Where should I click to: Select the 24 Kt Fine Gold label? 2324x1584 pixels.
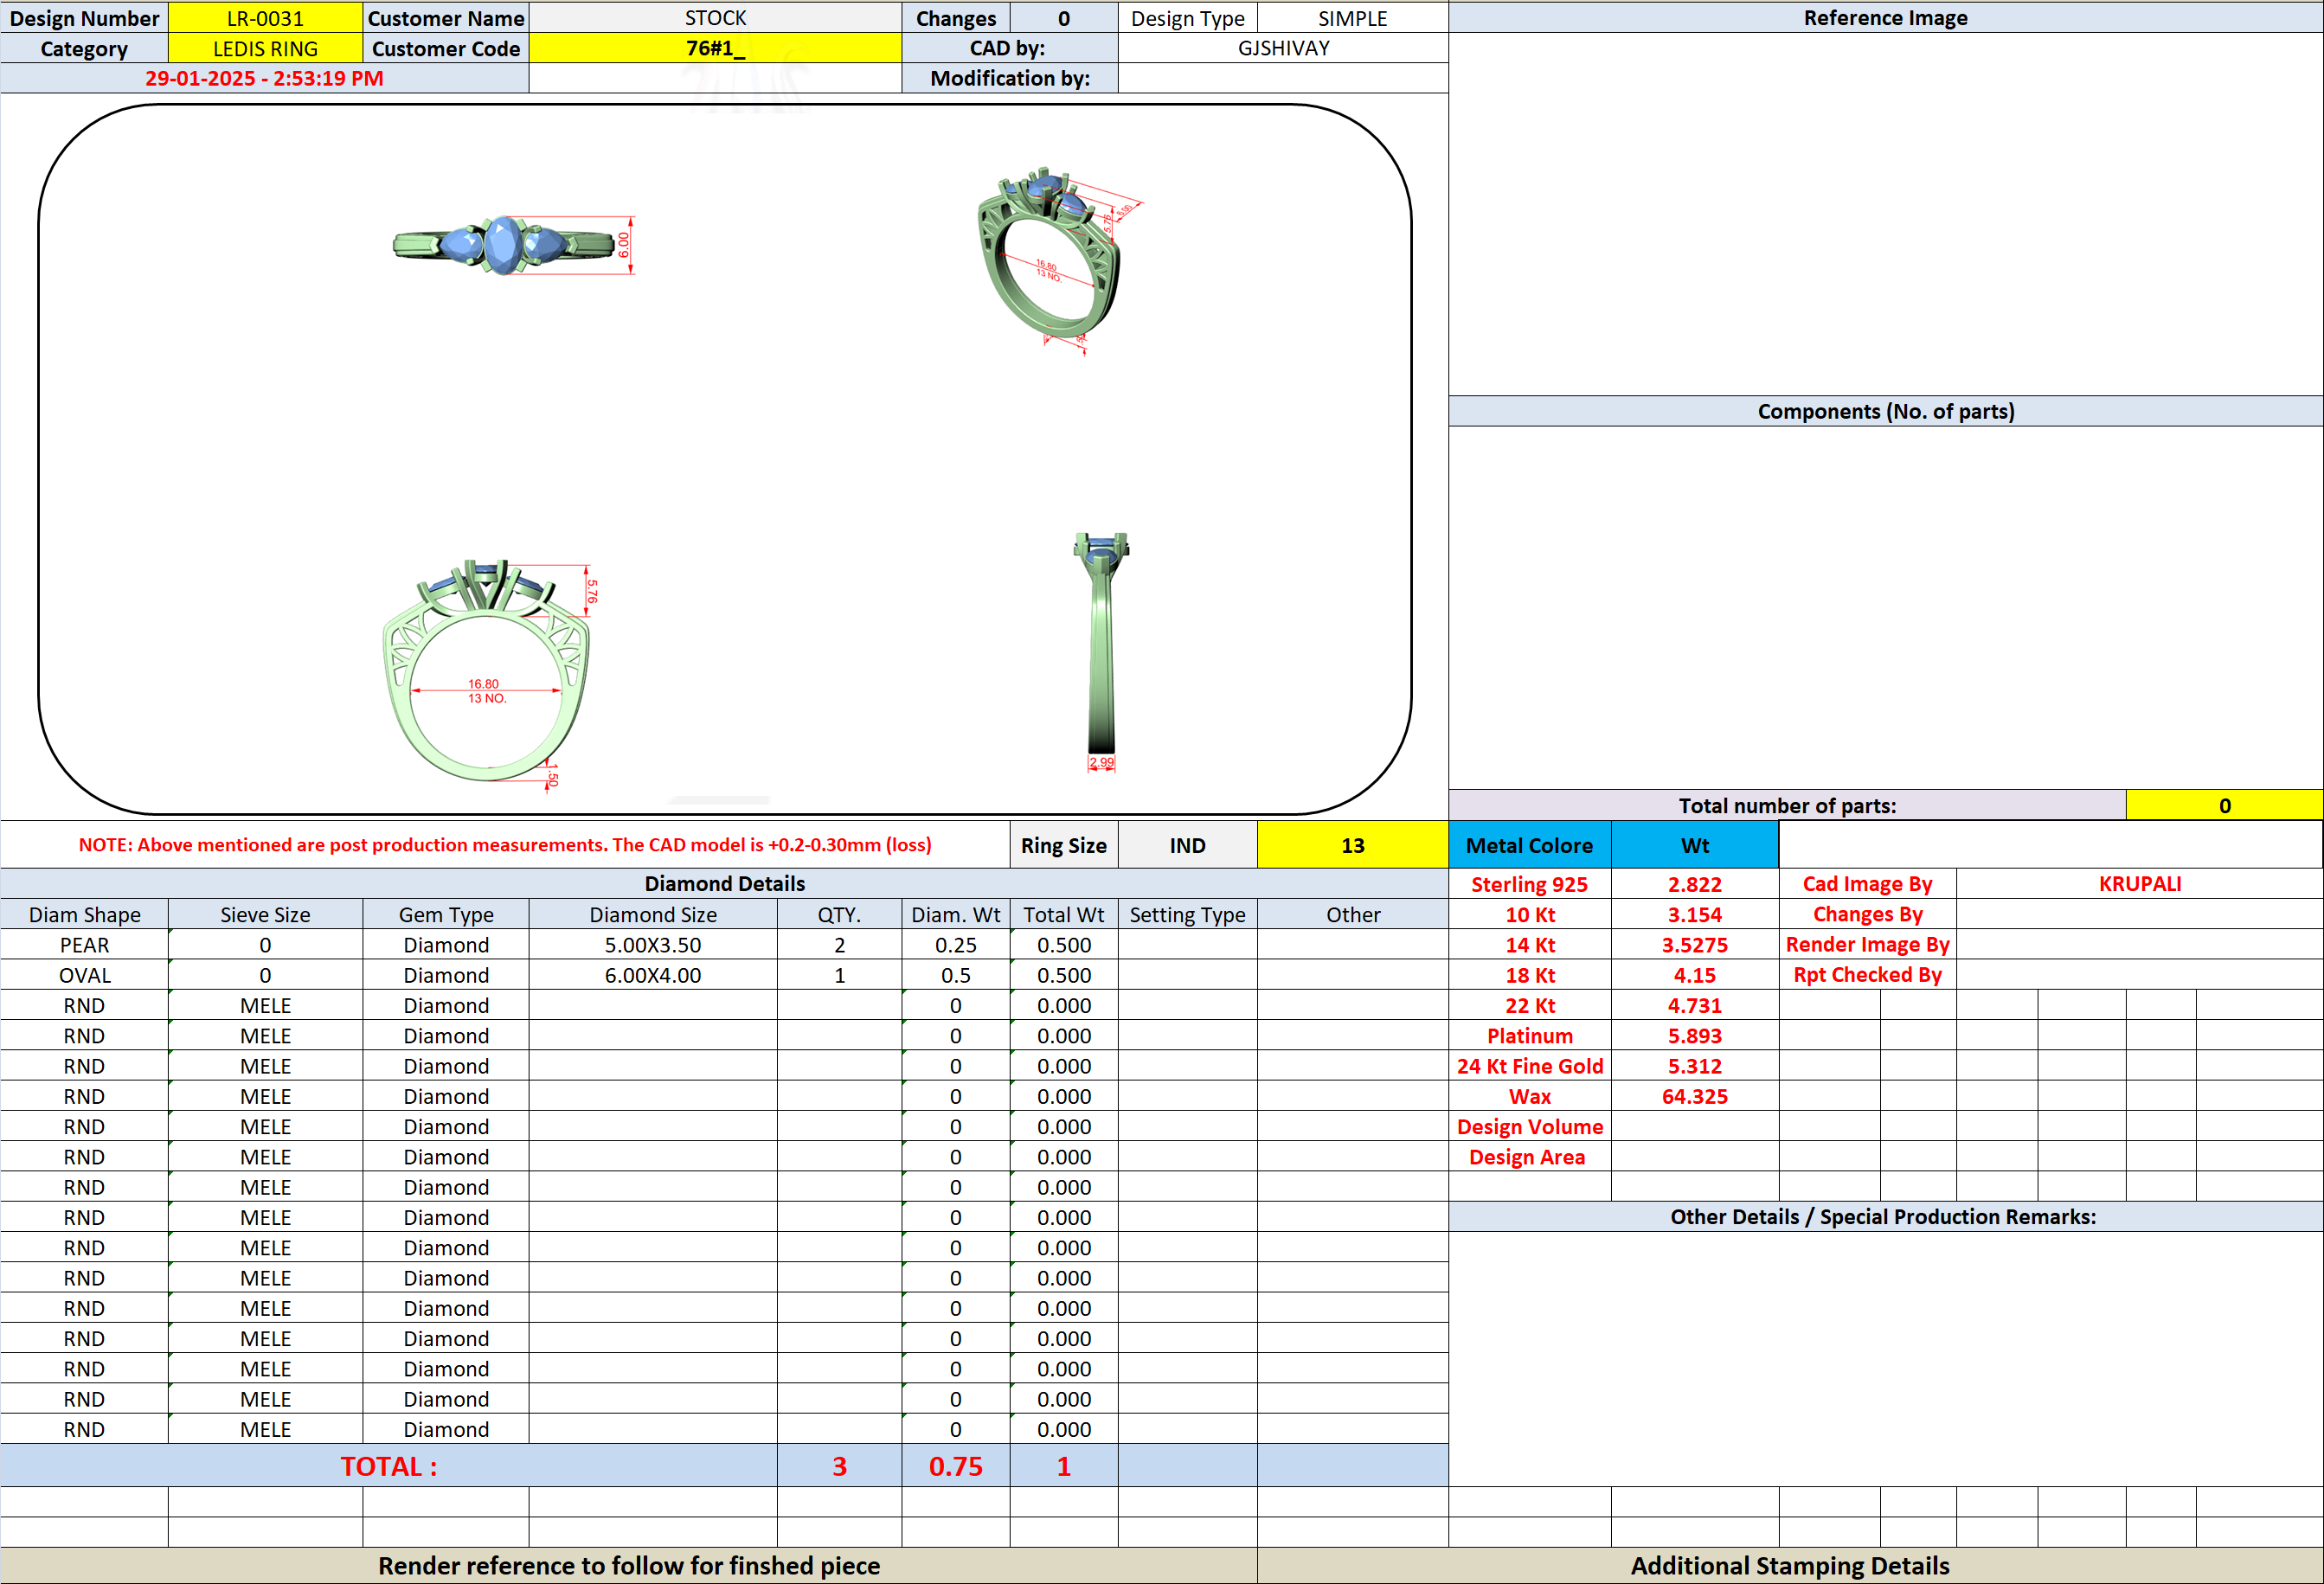pos(1529,1066)
